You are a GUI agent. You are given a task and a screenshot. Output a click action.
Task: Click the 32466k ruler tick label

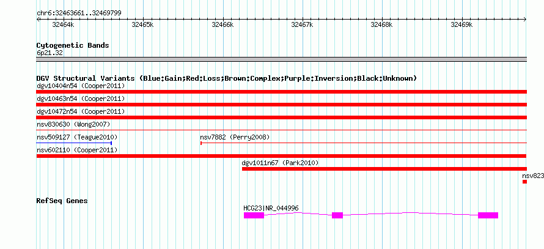tap(222, 24)
